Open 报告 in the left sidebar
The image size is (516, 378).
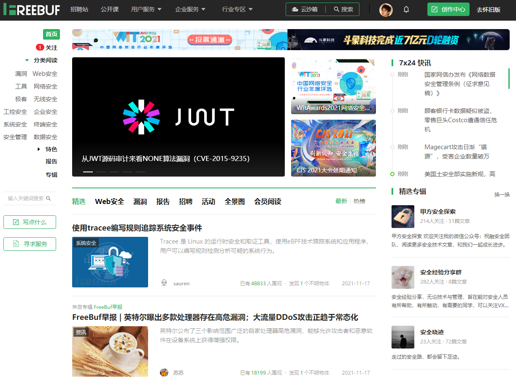coord(51,161)
